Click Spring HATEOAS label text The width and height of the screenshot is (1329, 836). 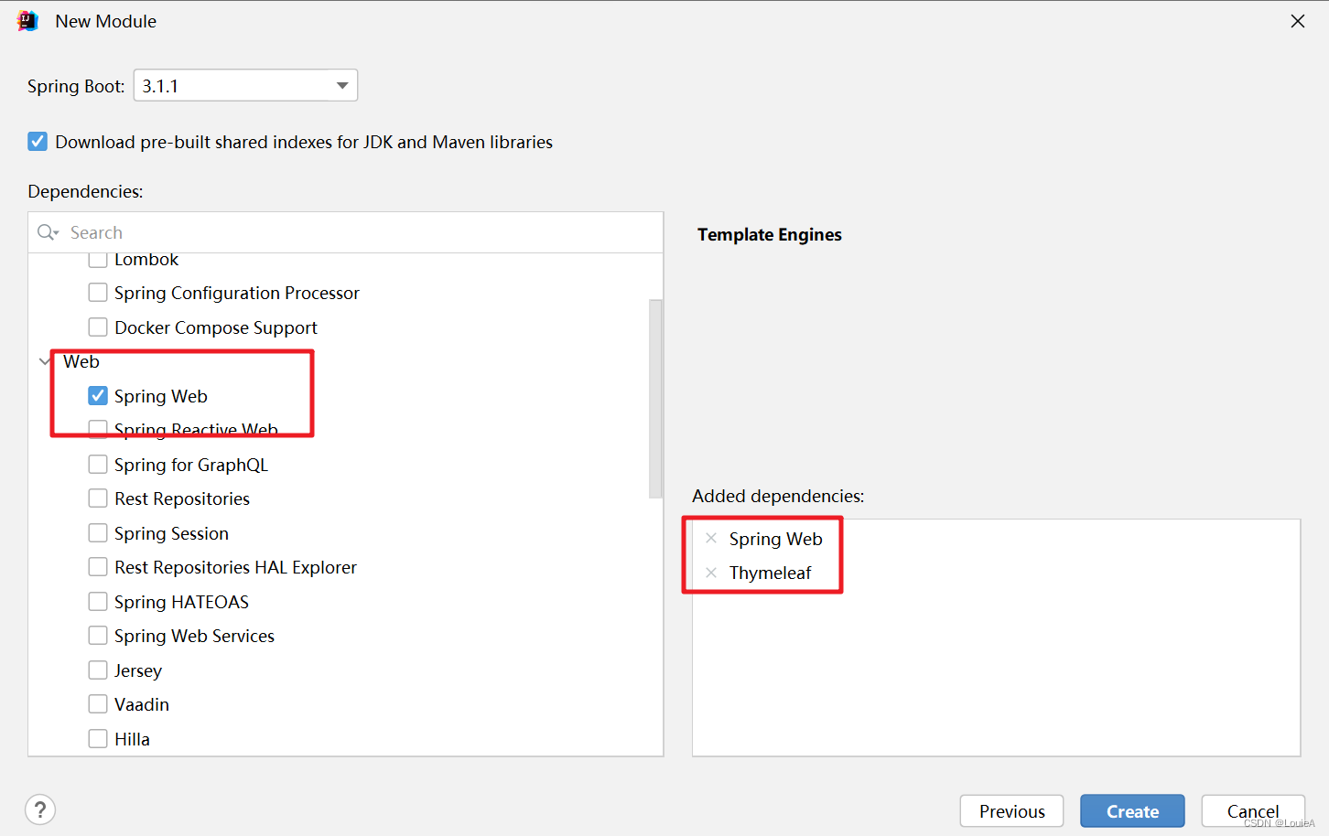pos(181,602)
